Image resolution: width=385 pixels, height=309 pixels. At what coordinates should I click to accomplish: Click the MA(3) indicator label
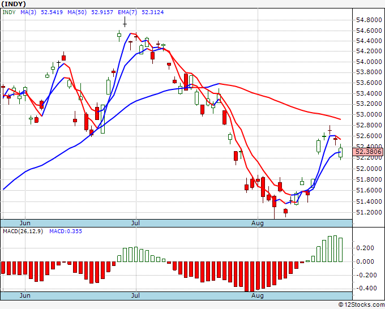pos(28,12)
